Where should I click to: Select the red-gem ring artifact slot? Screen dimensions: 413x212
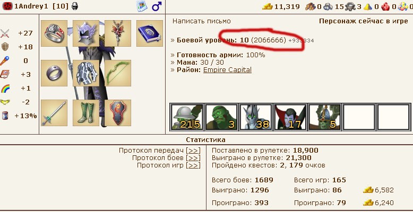click(54, 33)
